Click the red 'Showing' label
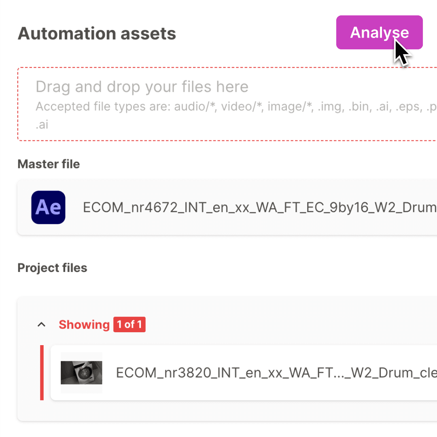The width and height of the screenshot is (437, 437). tap(84, 324)
